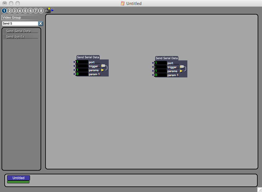Click yellow params arrow on right actor
262x192 pixels.
181,71
